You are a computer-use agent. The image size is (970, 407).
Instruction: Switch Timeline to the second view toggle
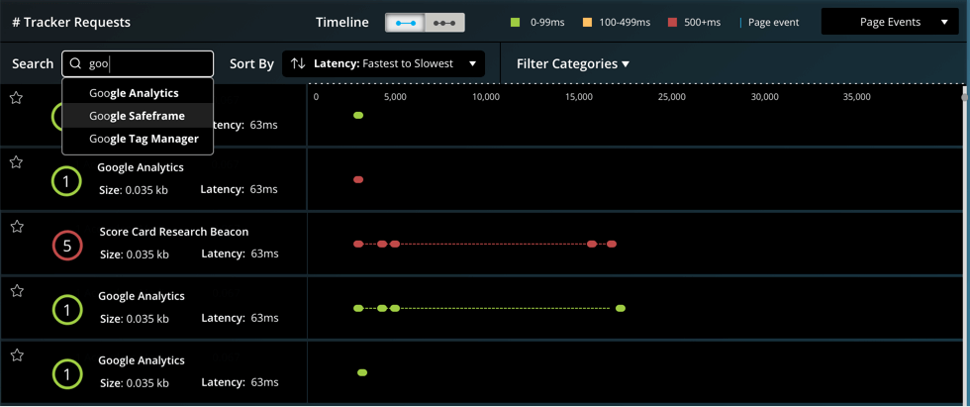[444, 23]
